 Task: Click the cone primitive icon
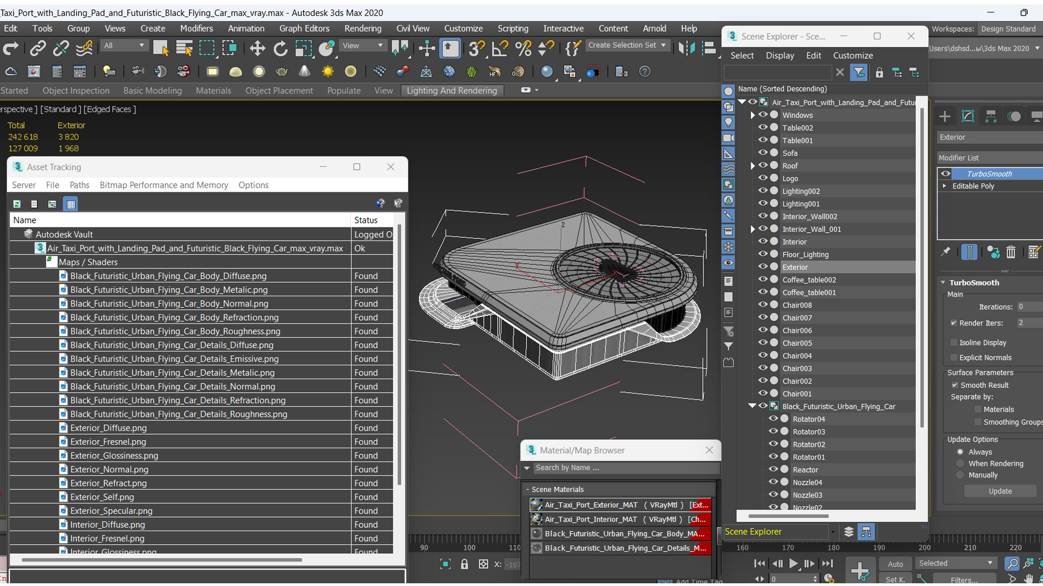pos(304,72)
